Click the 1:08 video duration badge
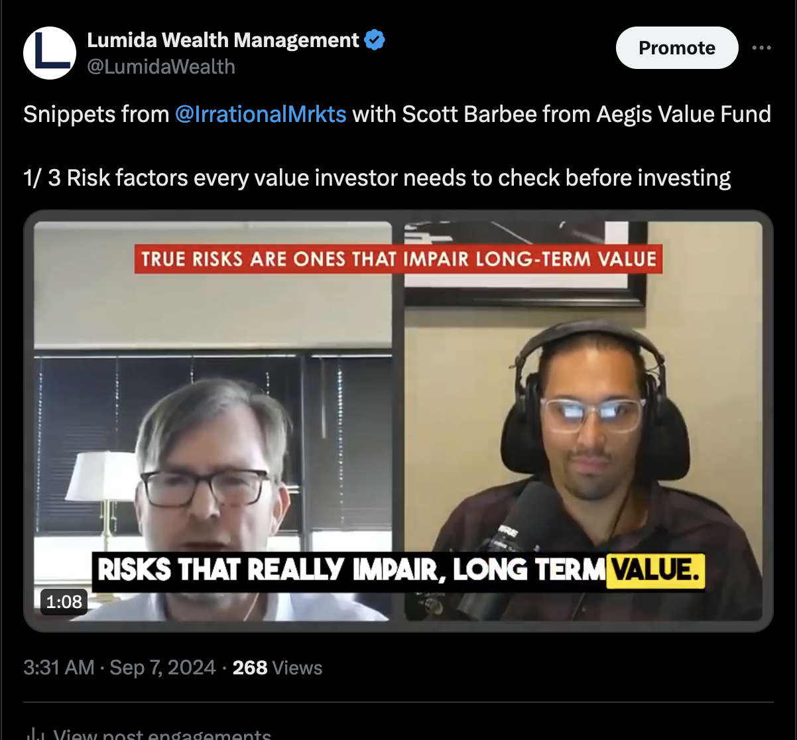Viewport: 797px width, 740px height. (x=64, y=602)
